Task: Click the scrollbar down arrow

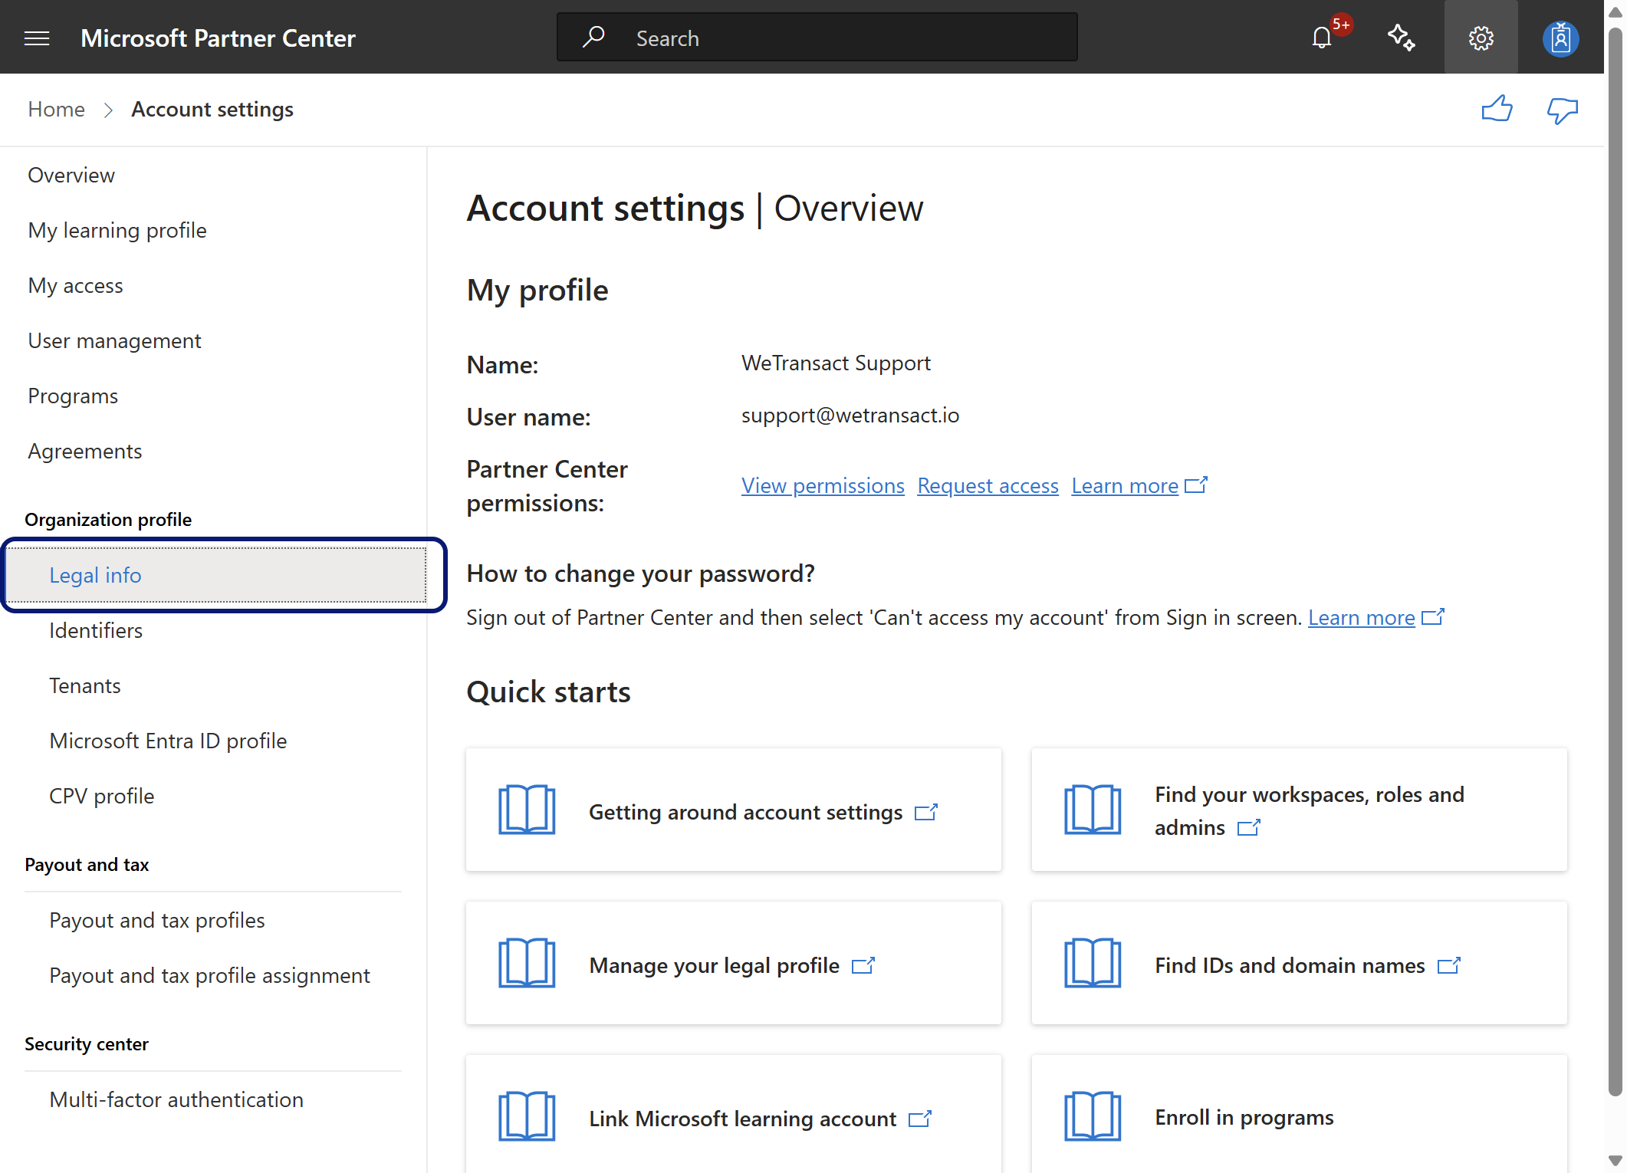Action: point(1615,1161)
